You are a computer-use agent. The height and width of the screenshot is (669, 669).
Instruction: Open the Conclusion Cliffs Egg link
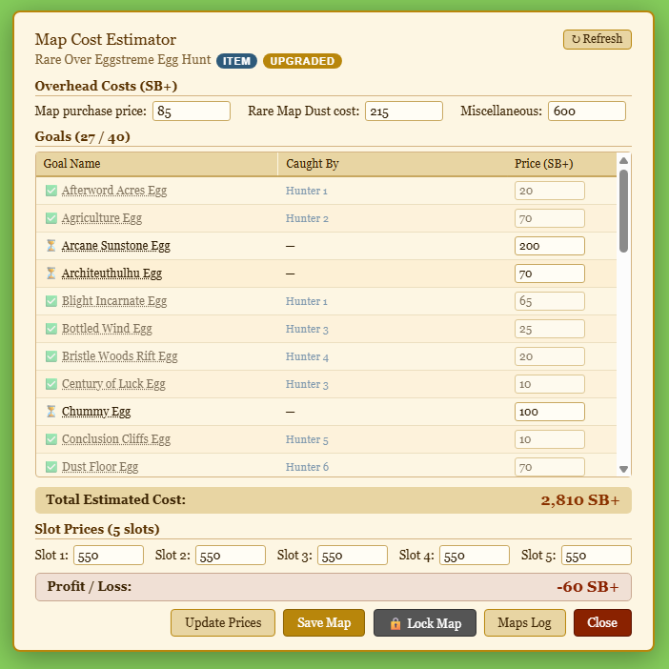pos(116,439)
